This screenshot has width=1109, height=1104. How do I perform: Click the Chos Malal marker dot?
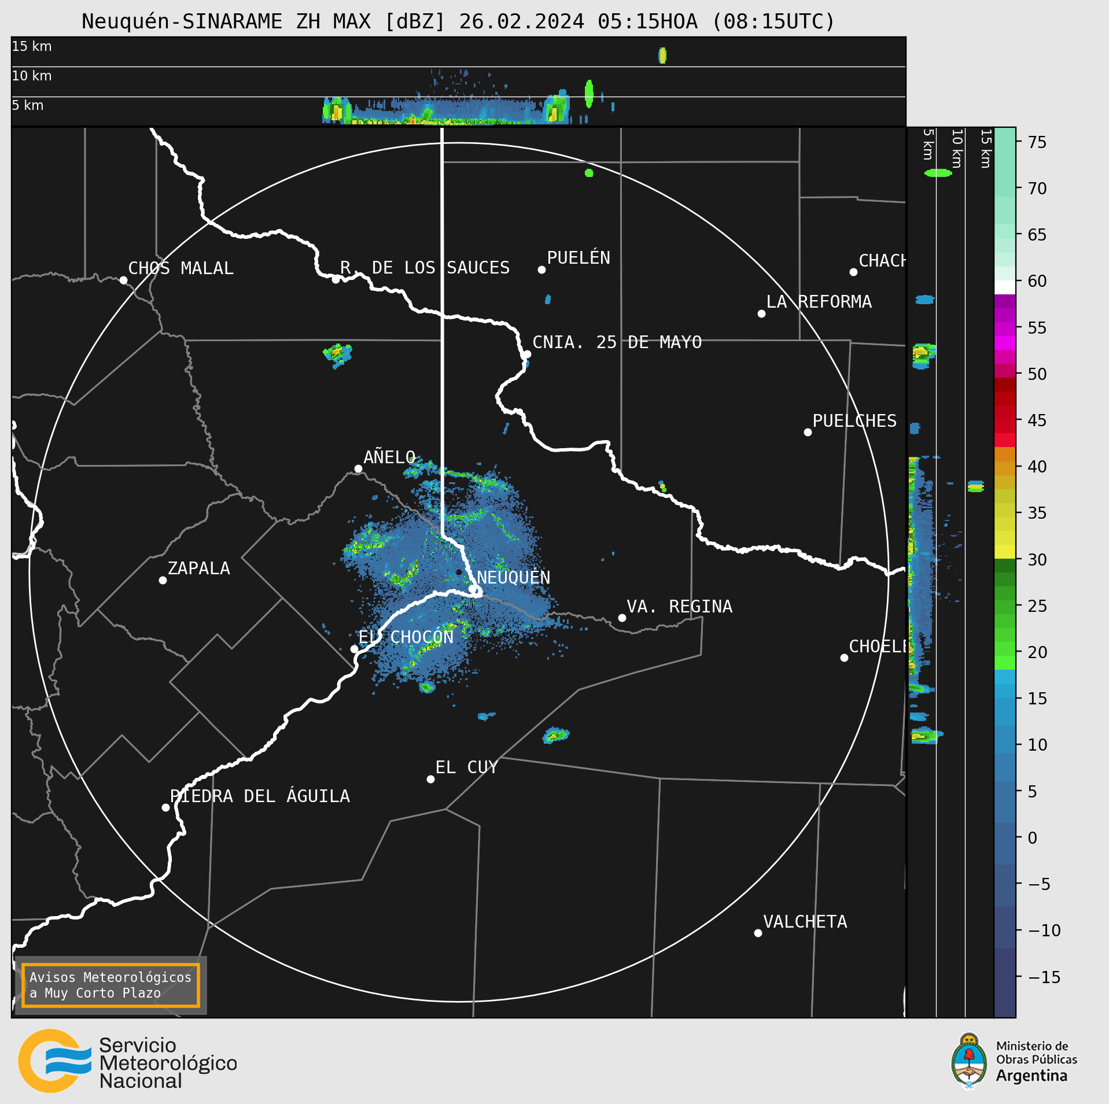(x=123, y=280)
